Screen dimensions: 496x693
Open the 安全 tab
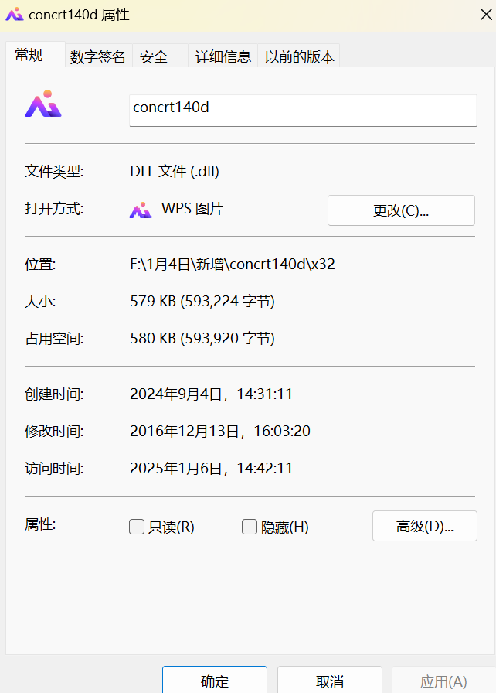[160, 56]
